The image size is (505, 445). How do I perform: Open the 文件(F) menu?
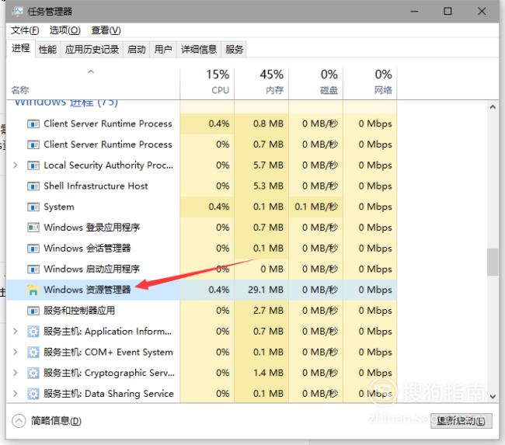pos(25,30)
